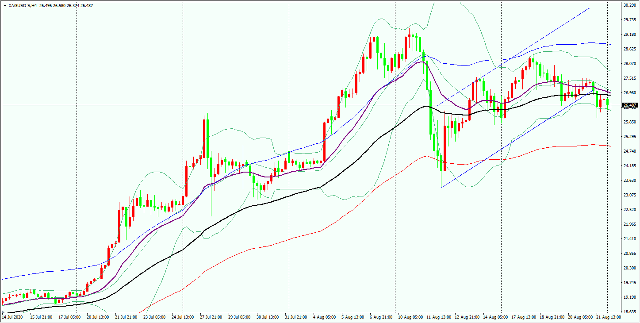Click the 23 Jul 05:00 time label
This screenshot has width=640, height=323.
click(x=154, y=317)
